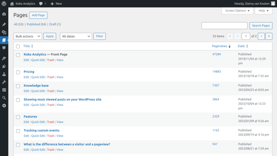Screen dimensions: 277x156
Task: Click the Search Pages button
Action: coord(261,26)
